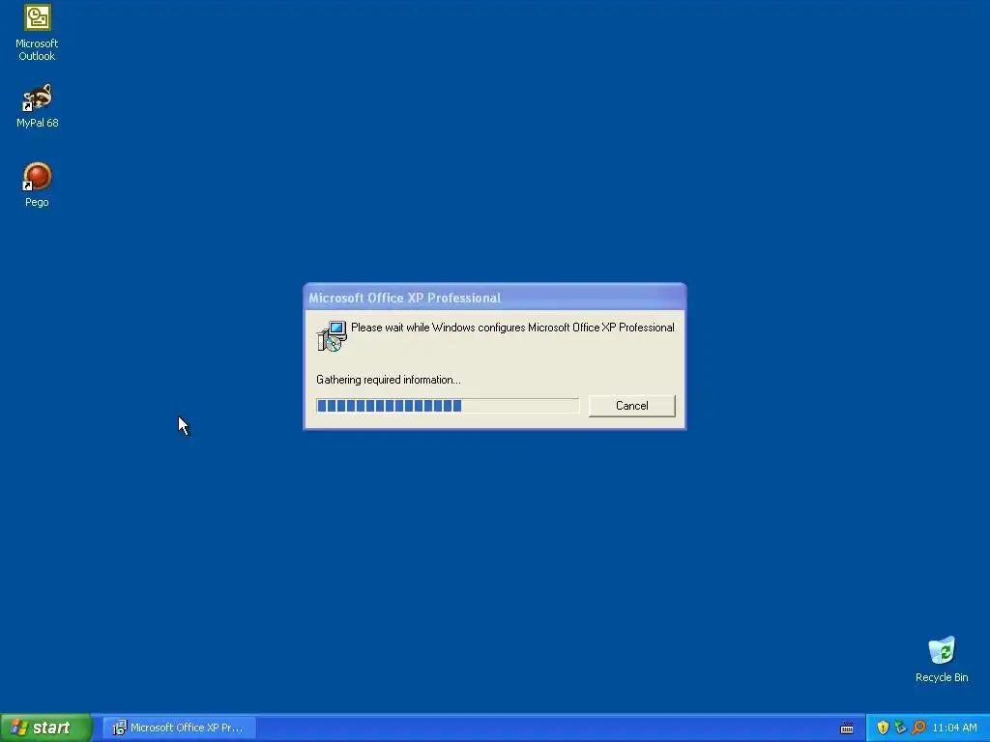Activate the Microsoft Office XP taskbar button
This screenshot has width=990, height=742.
point(180,728)
